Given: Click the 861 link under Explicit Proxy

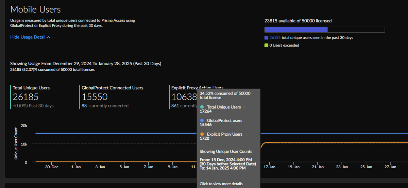Looking at the screenshot, I should (175, 106).
